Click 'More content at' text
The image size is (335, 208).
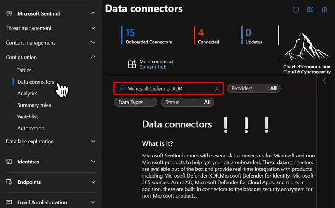tap(156, 61)
